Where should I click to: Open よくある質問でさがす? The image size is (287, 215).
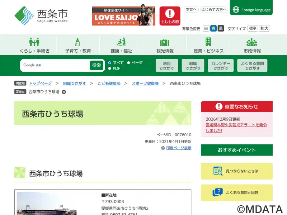(x=252, y=66)
